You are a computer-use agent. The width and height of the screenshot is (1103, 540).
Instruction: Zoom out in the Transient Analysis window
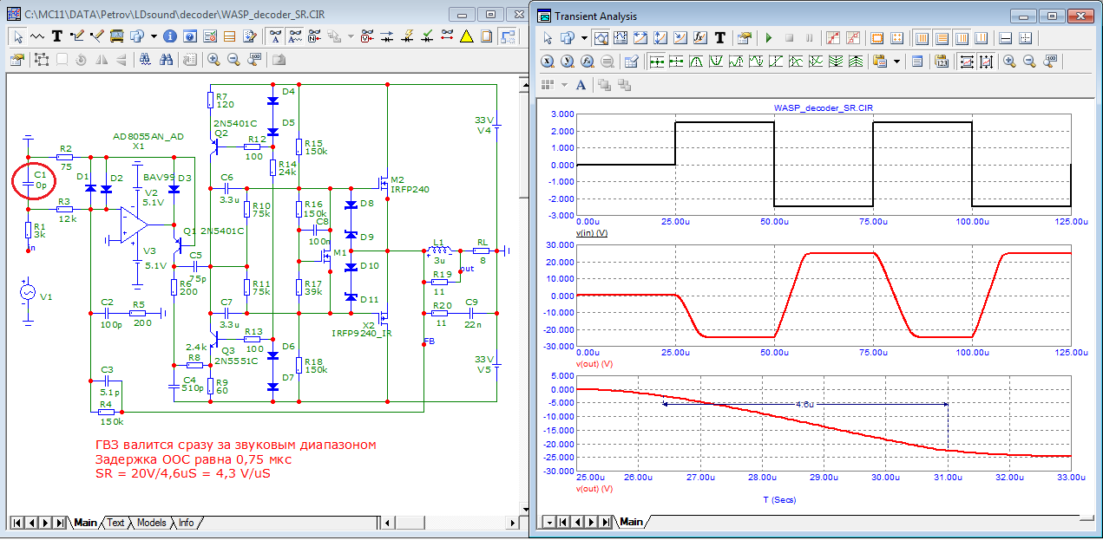pyautogui.click(x=1029, y=62)
